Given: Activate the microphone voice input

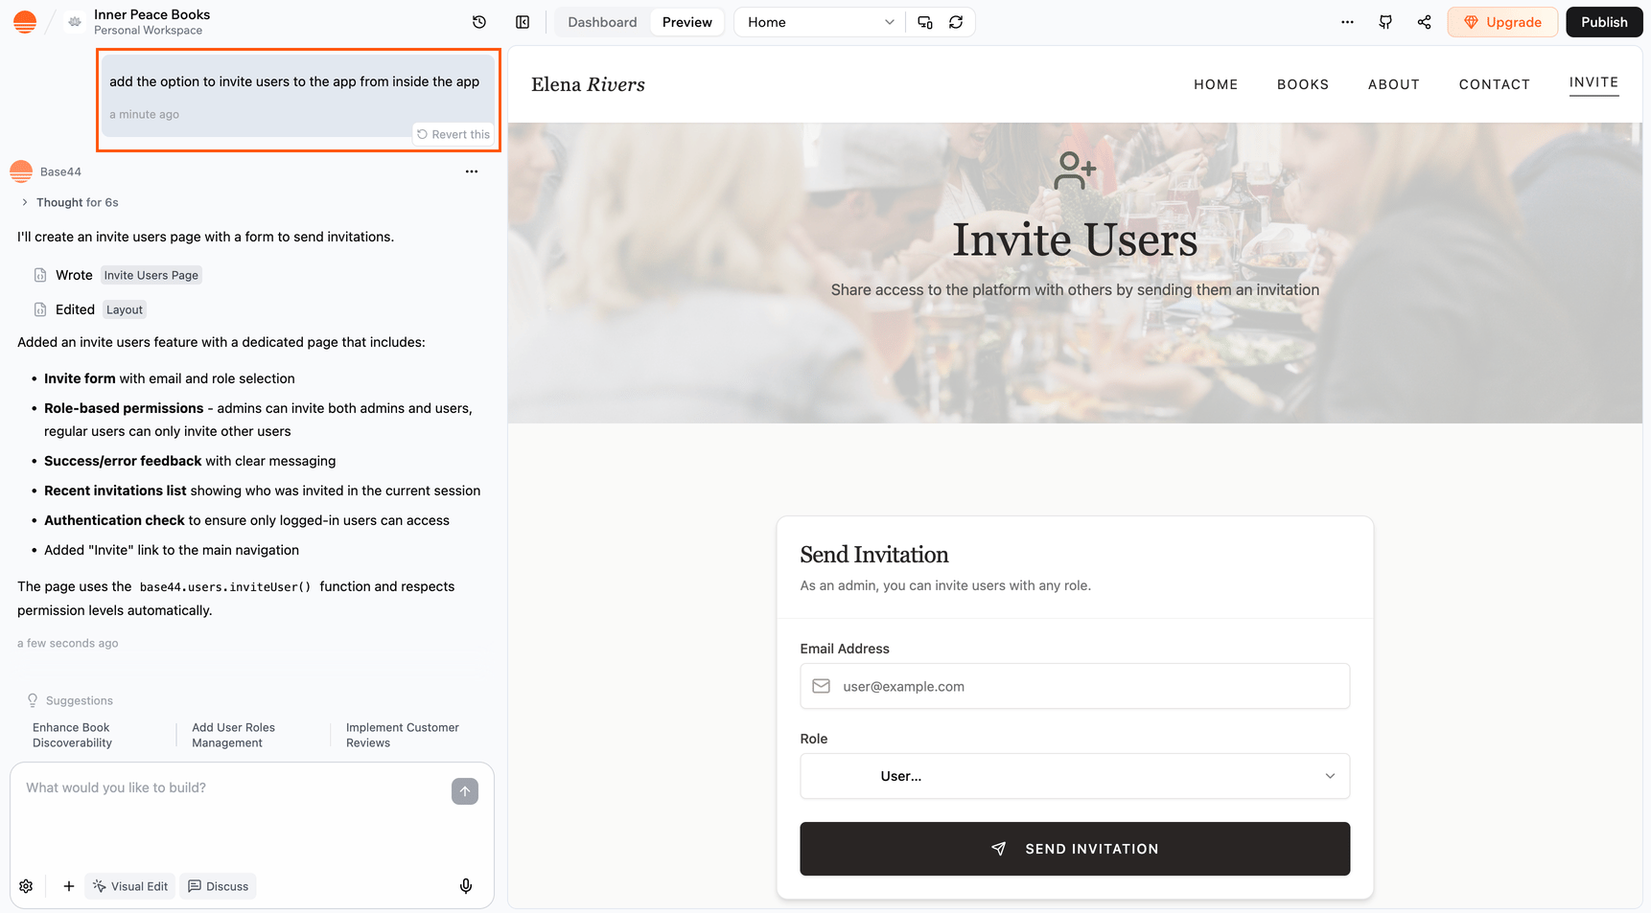Looking at the screenshot, I should [466, 886].
